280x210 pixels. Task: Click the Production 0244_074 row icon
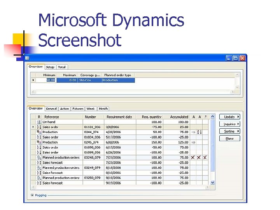[x=39, y=132]
